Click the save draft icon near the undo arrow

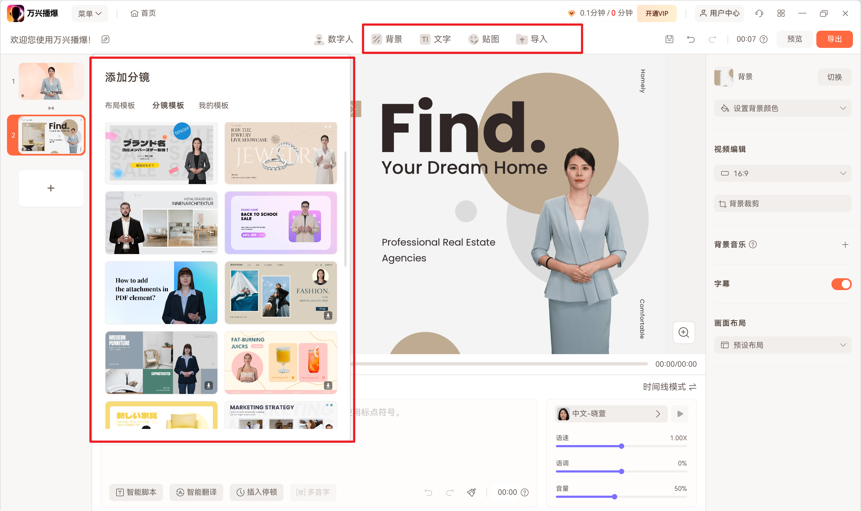coord(669,39)
